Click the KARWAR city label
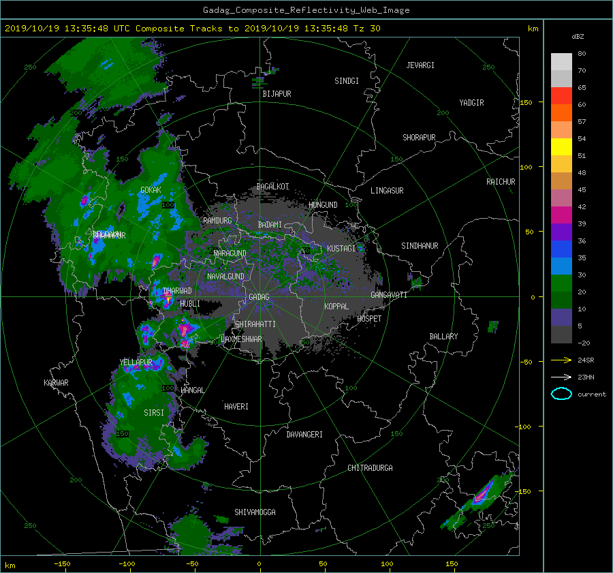Image resolution: width=613 pixels, height=573 pixels. click(x=56, y=383)
